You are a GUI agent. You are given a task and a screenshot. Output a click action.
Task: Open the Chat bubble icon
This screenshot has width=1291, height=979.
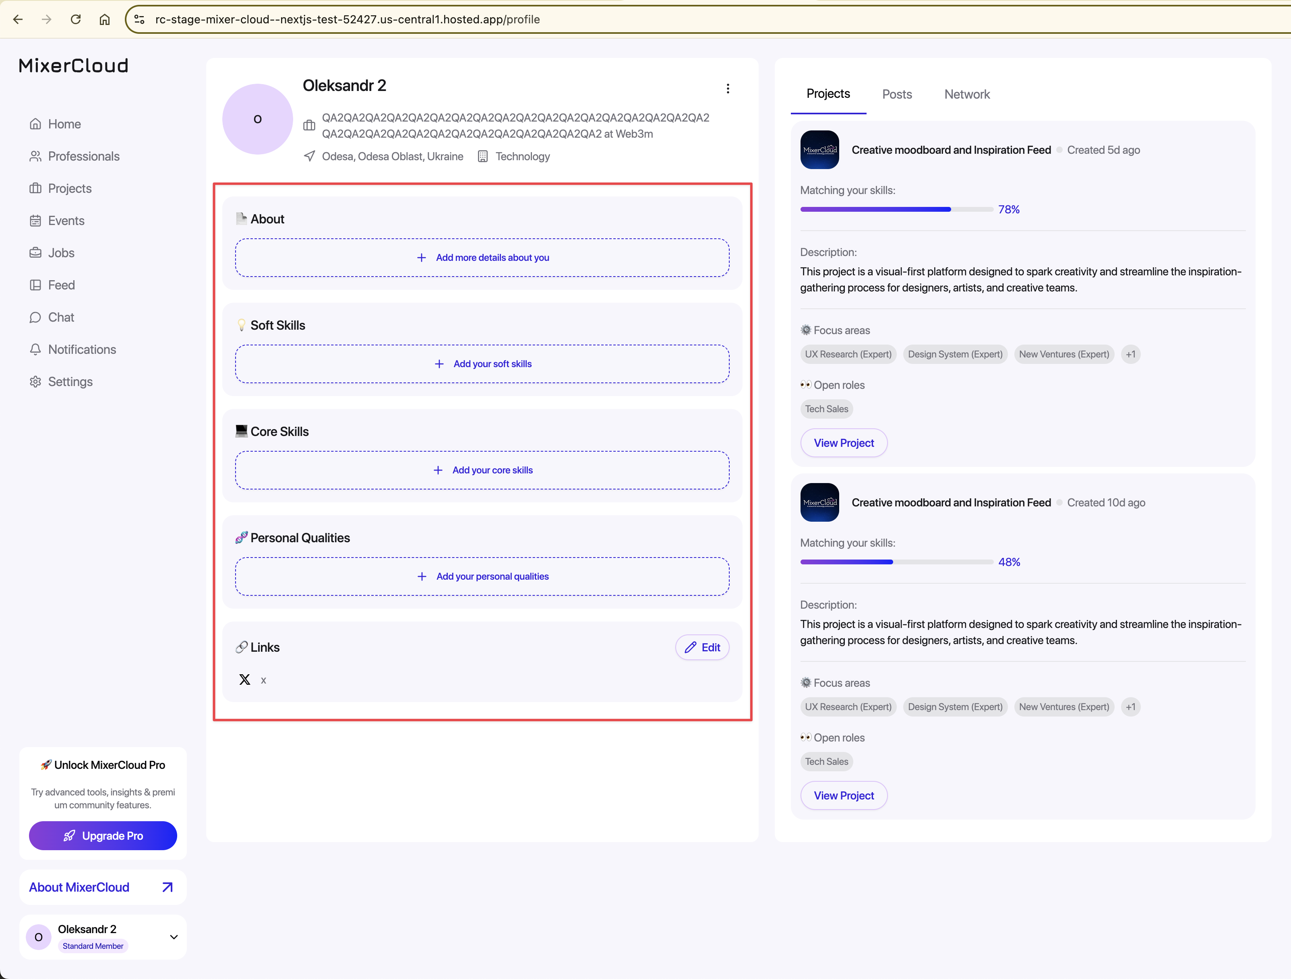(x=35, y=317)
